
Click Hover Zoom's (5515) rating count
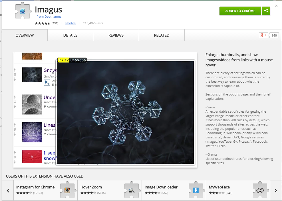tap(101, 193)
